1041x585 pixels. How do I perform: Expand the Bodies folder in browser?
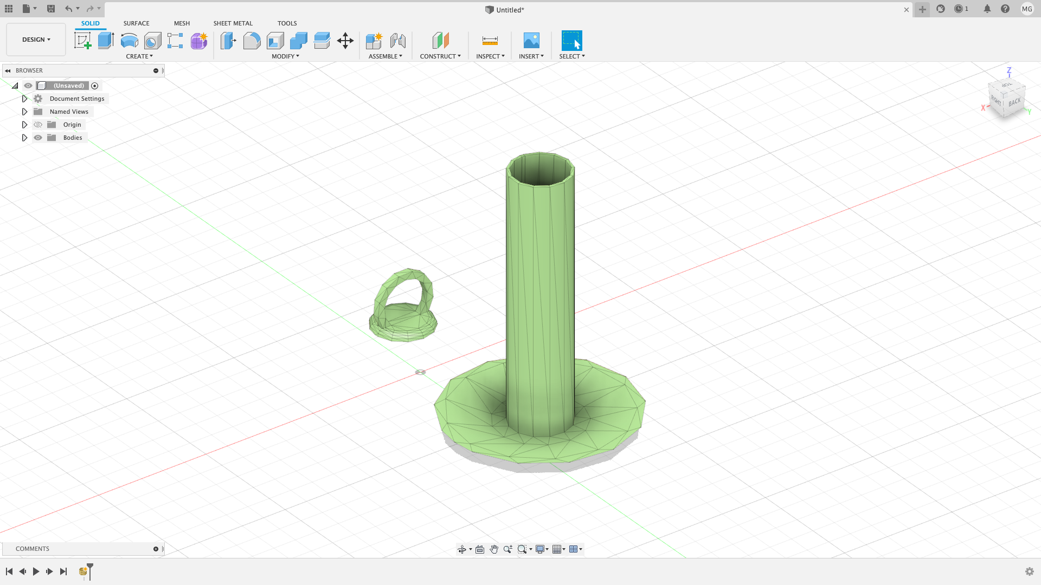(x=24, y=138)
